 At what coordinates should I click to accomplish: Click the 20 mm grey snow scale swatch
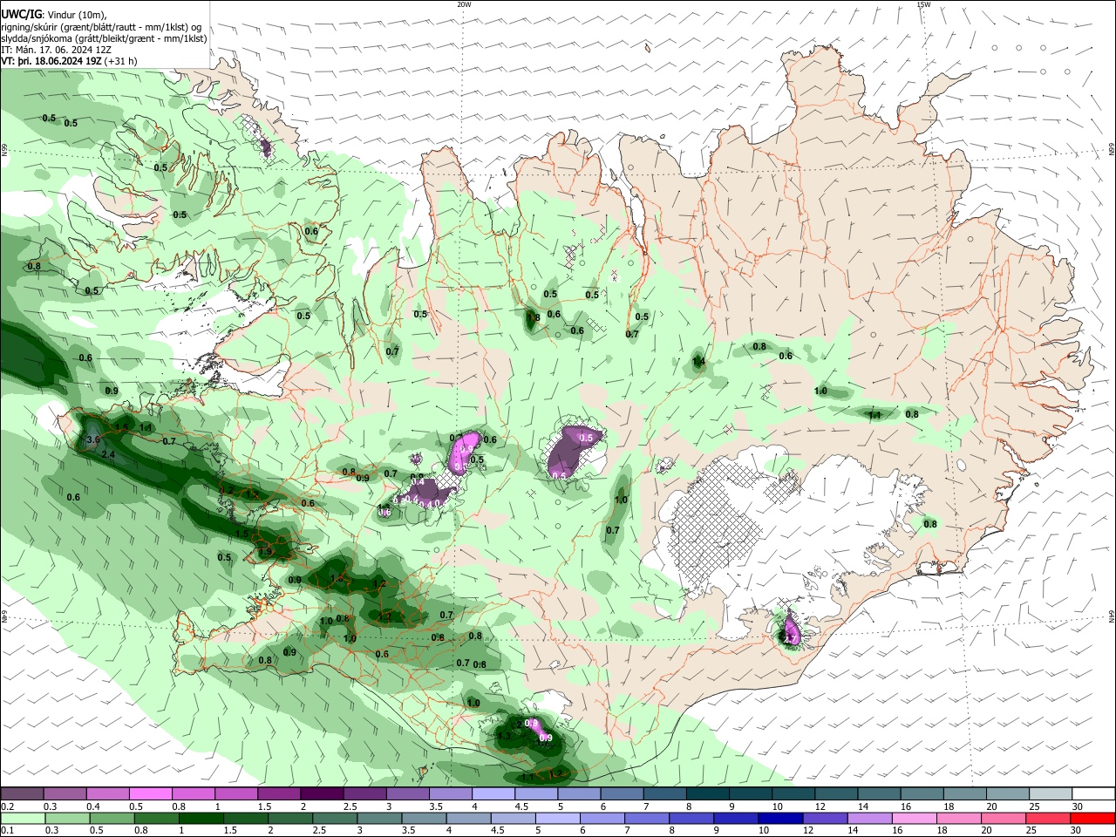pyautogui.click(x=1007, y=794)
